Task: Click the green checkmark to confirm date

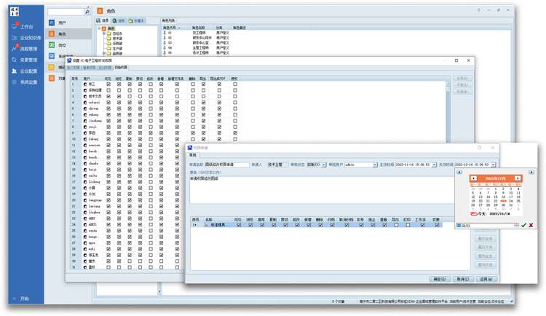Action: click(x=524, y=226)
